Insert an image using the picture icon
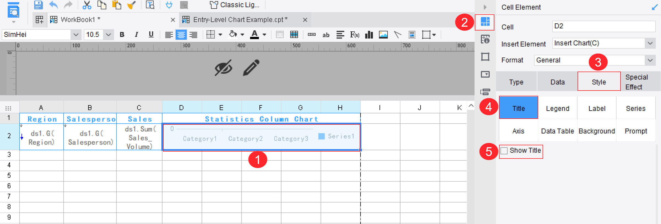This screenshot has height=224, width=661. 383,35
